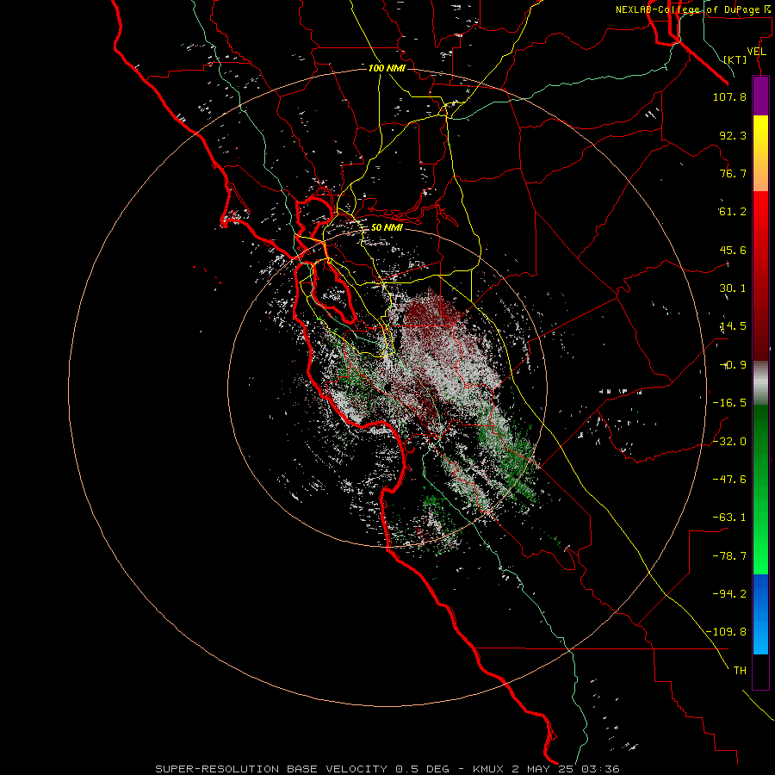Click the 45.6 velocity scale value
775x775 pixels.
733,250
